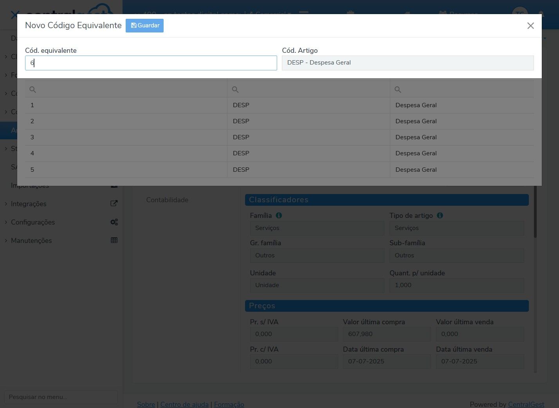Viewport: 559px width, 408px height.
Task: Click the search filter above the DESP column
Action: point(308,90)
